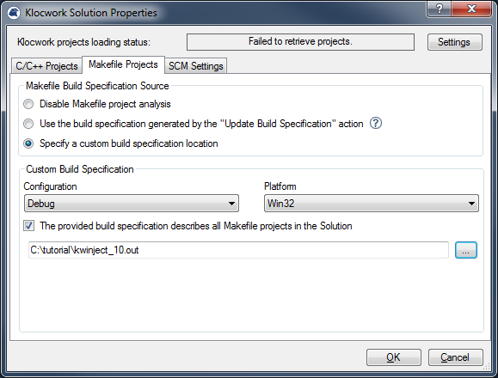
Task: Click the Debug combo box arrow
Action: [x=232, y=204]
